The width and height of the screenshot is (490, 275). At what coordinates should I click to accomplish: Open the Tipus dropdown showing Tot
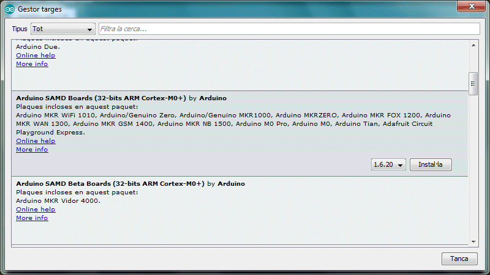pyautogui.click(x=63, y=29)
